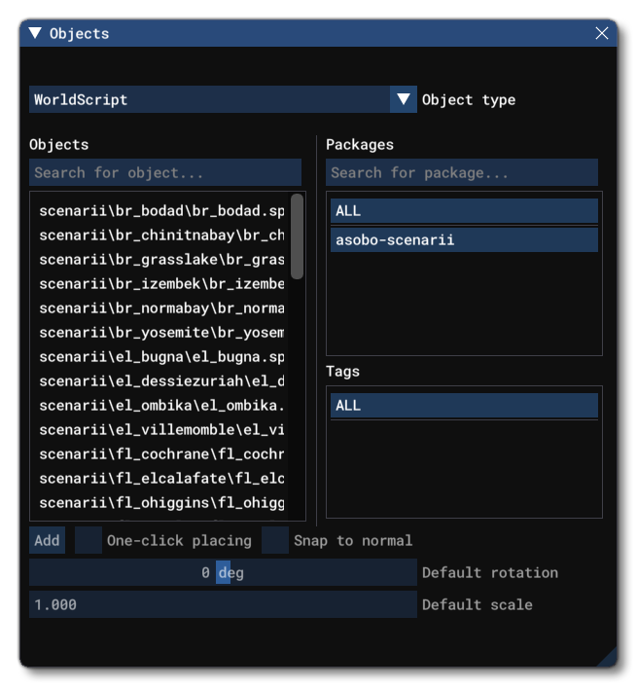The image size is (637, 687).
Task: Select scenarii\br_chinitnabay object entry
Action: (161, 235)
